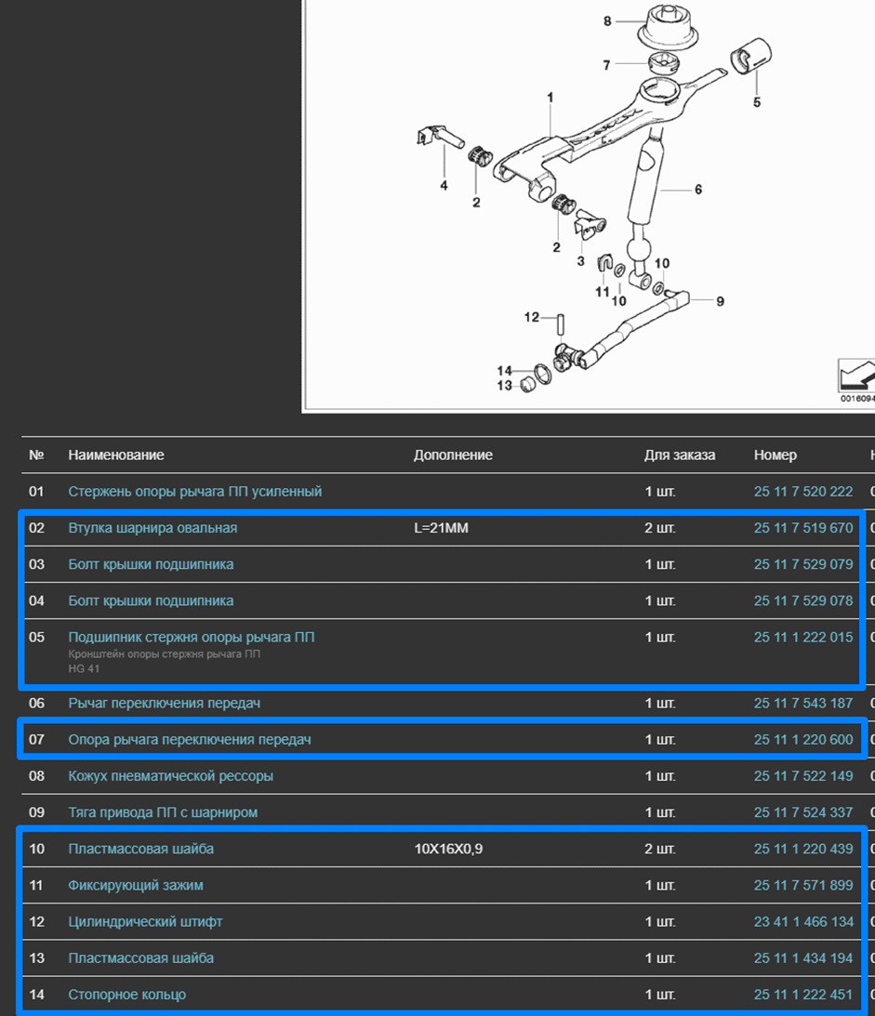The width and height of the screenshot is (875, 1016).
Task: Follow part number 25 11 7 571 899
Action: click(803, 884)
